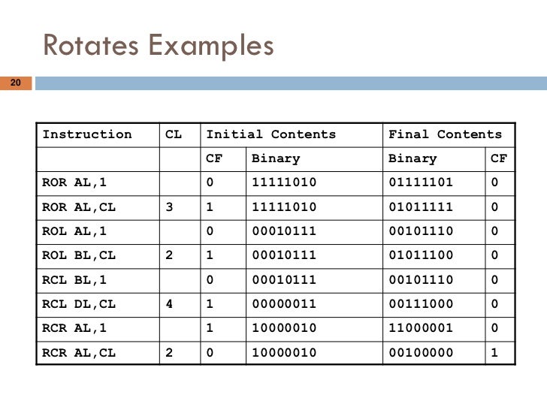Click final binary value 00100000
This screenshot has height=410, width=547.
click(x=421, y=353)
